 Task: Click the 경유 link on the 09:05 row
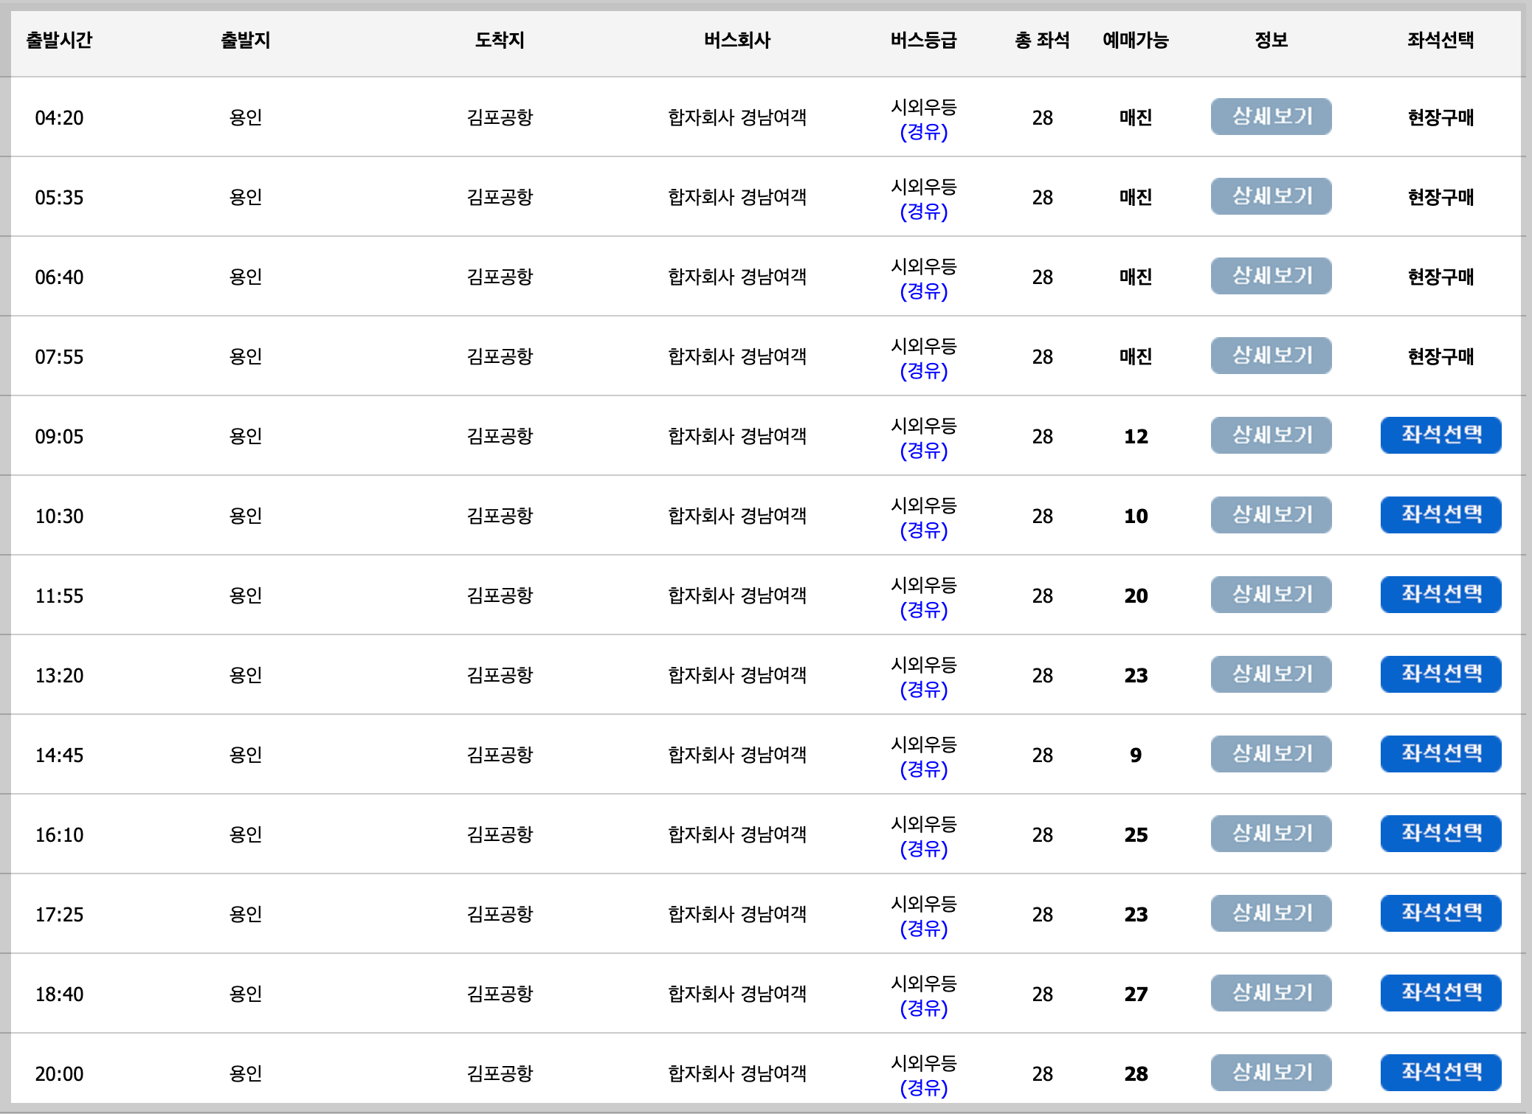pos(922,452)
